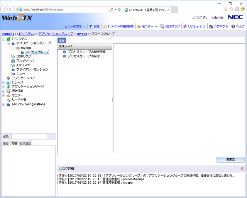Image resolution: width=247 pixels, height=198 pixels.
Task: Open the 統計グラフ statistics graph
Action: (162, 26)
